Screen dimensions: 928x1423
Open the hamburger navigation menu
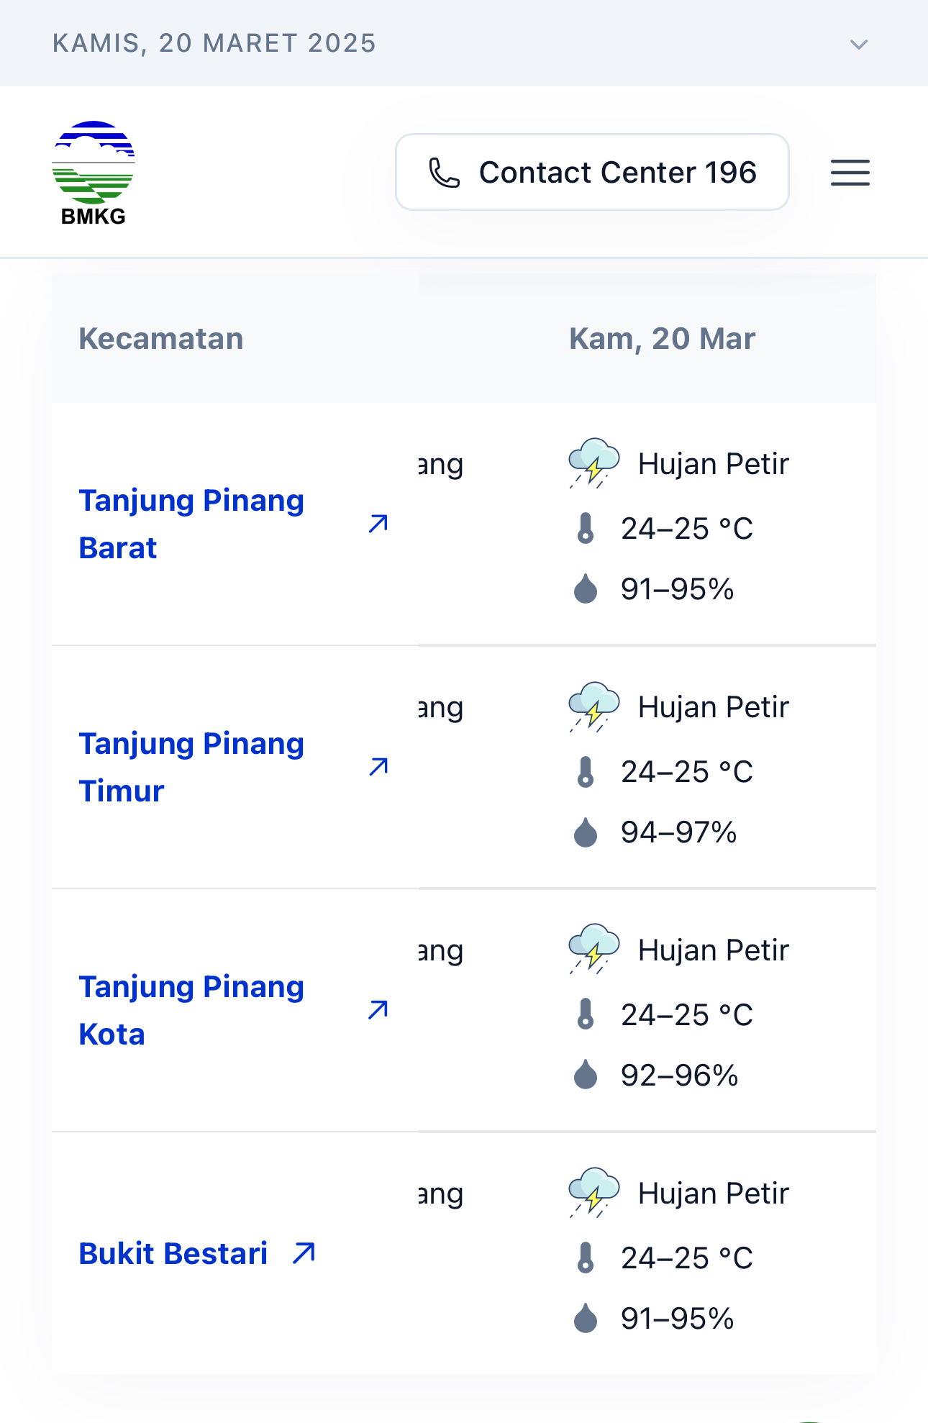tap(850, 173)
